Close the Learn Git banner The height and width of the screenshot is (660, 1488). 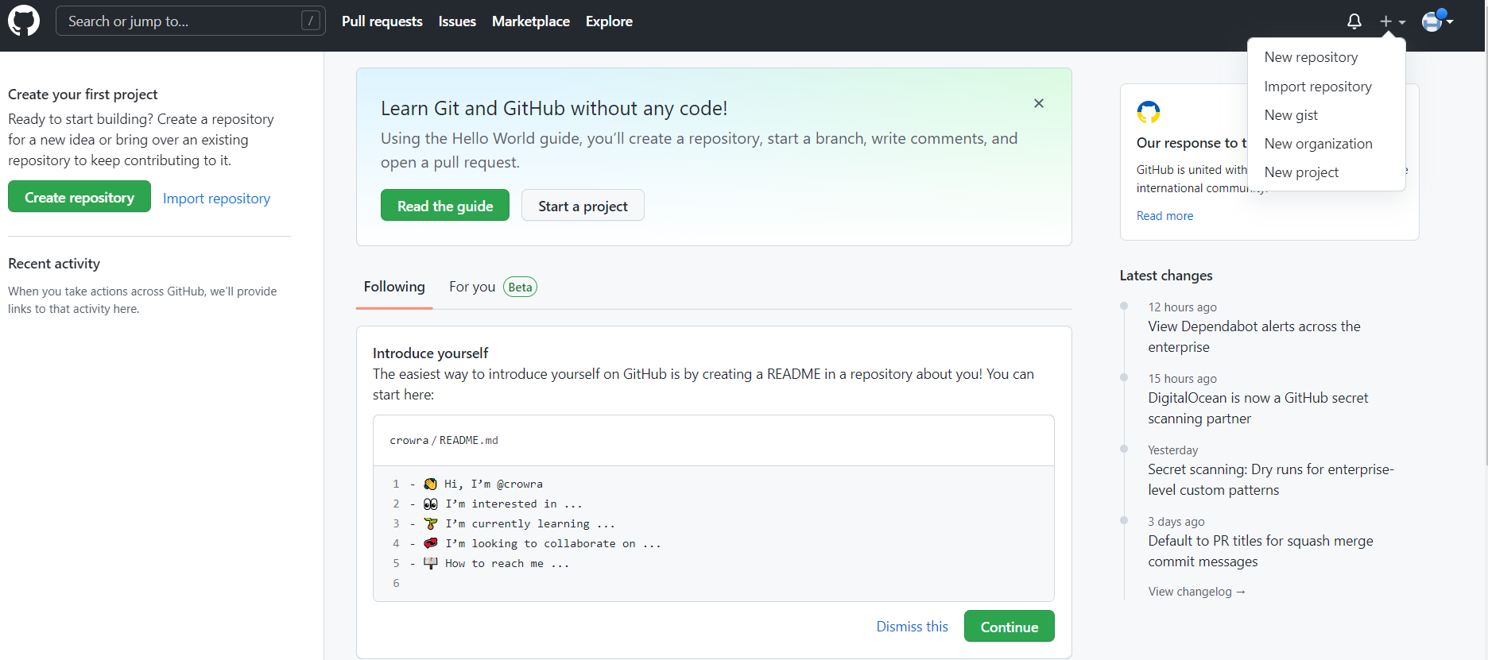[1039, 103]
